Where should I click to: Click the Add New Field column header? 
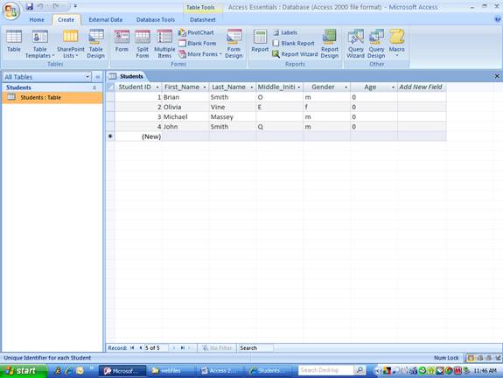pyautogui.click(x=422, y=87)
